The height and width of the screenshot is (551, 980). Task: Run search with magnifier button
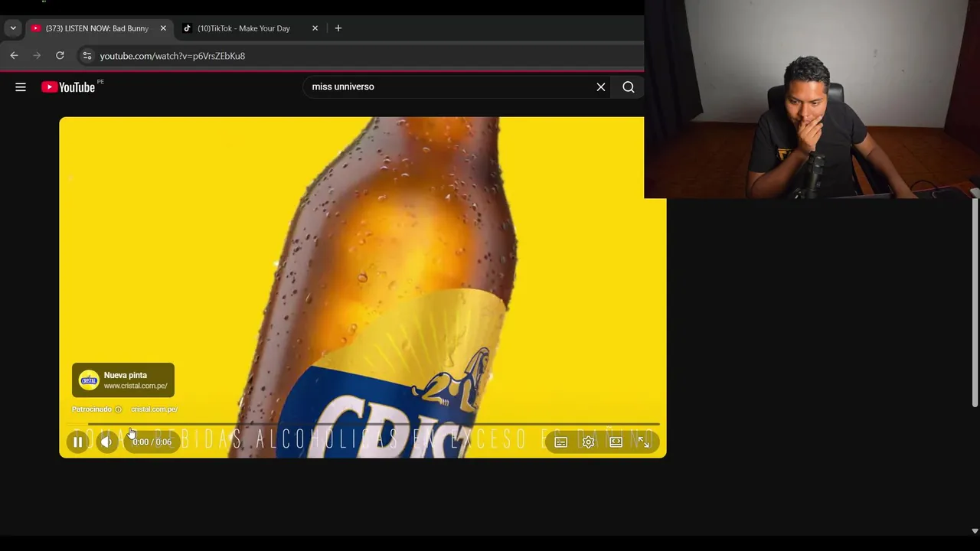click(629, 87)
